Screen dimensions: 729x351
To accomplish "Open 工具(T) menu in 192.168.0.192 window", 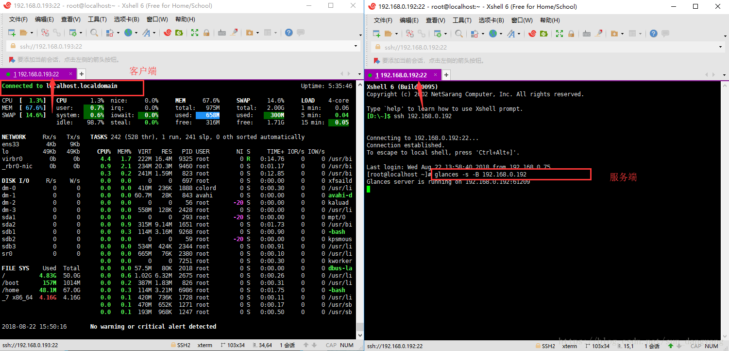I will point(462,20).
